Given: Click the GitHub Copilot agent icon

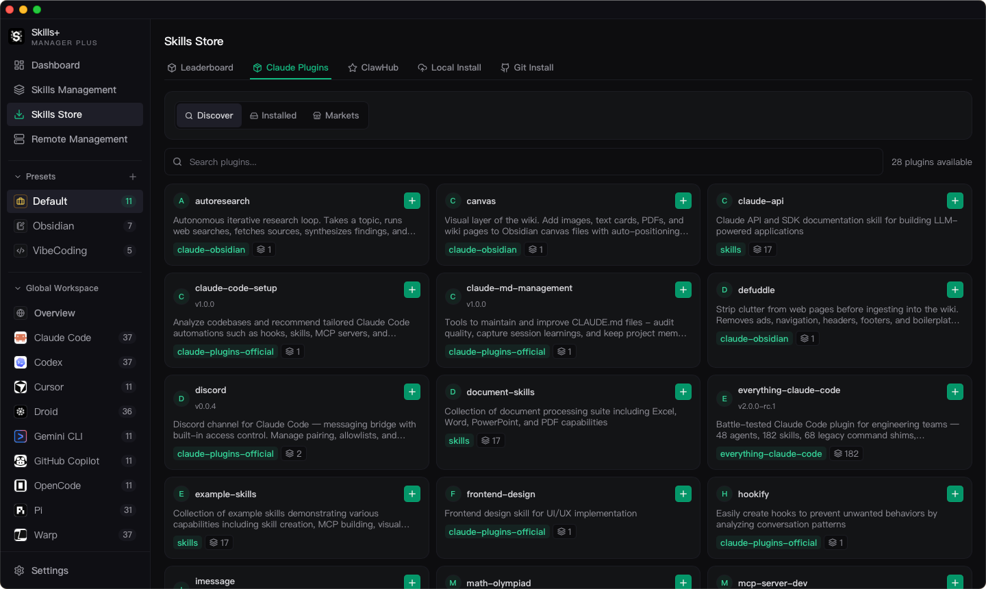Looking at the screenshot, I should [21, 461].
